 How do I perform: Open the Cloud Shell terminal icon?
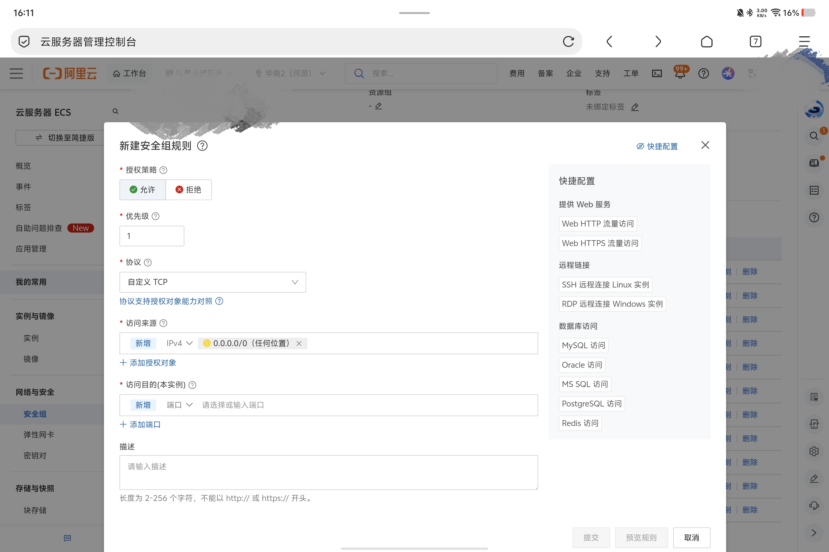pyautogui.click(x=657, y=73)
